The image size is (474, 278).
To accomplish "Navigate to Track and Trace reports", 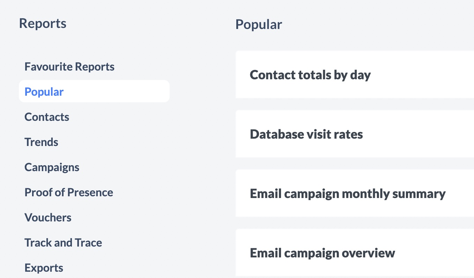I will (x=63, y=243).
